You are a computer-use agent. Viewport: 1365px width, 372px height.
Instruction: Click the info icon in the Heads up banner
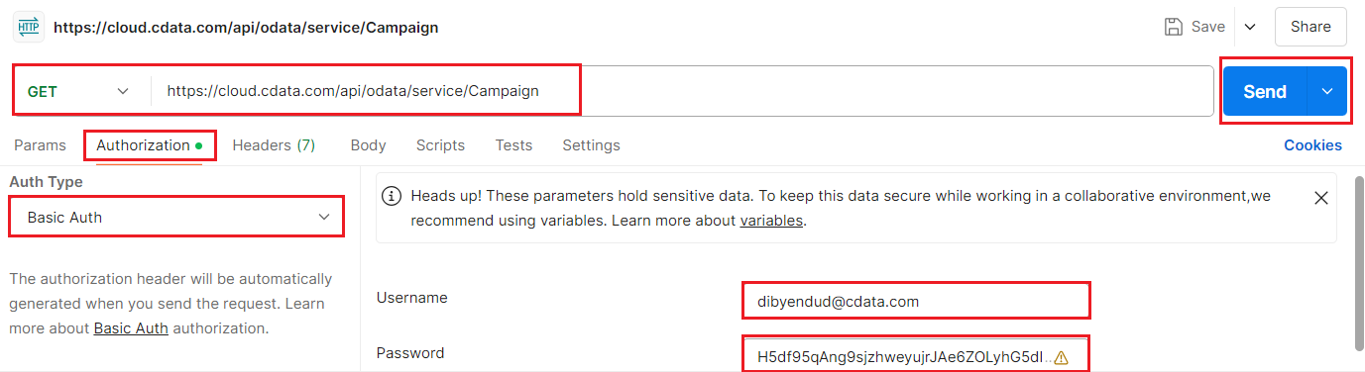coord(393,195)
